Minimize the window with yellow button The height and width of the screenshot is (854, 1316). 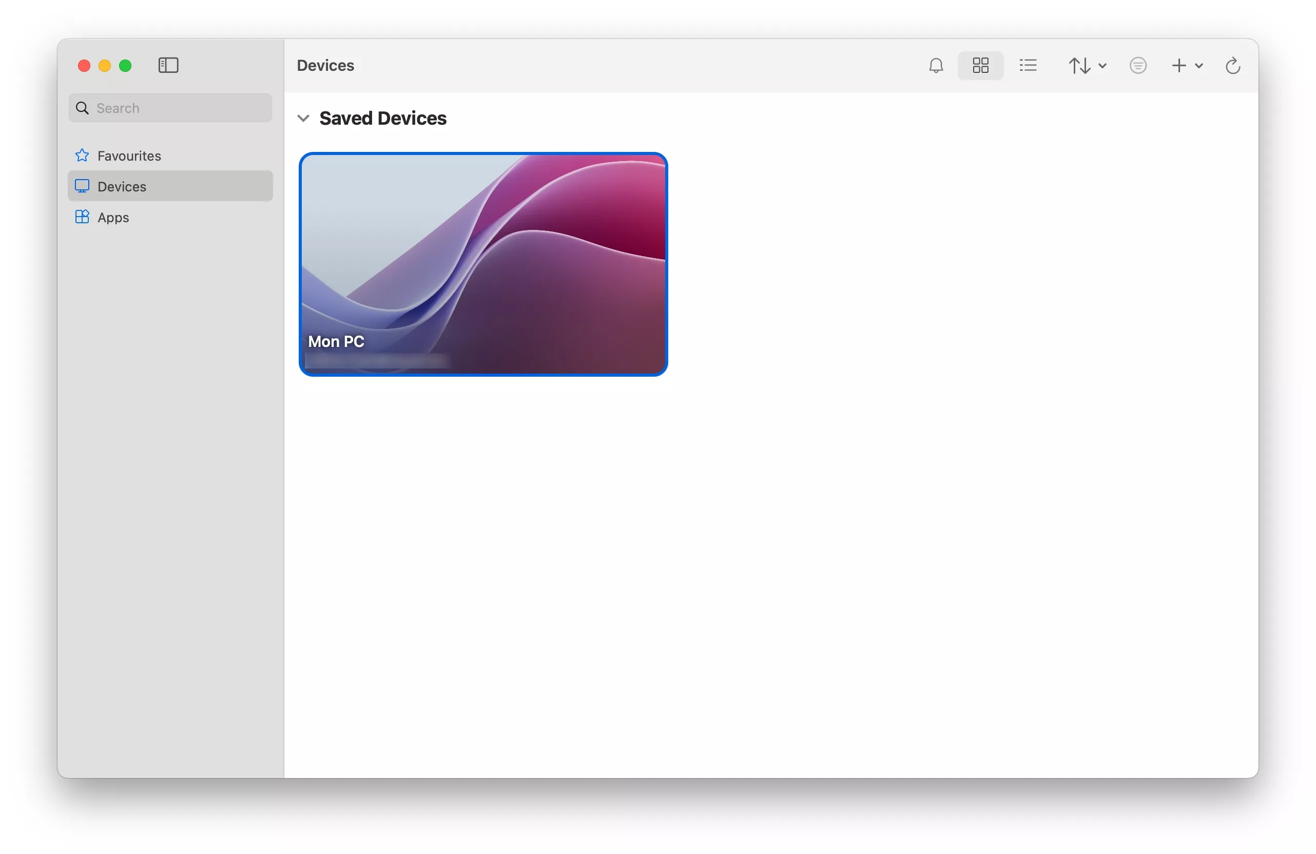click(x=105, y=66)
